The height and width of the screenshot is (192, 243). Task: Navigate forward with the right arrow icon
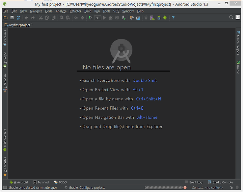pos(82,18)
